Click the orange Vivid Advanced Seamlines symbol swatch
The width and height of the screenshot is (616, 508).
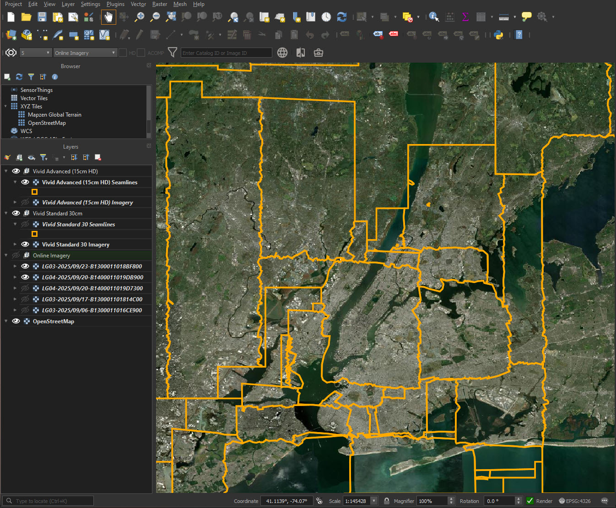coord(34,192)
